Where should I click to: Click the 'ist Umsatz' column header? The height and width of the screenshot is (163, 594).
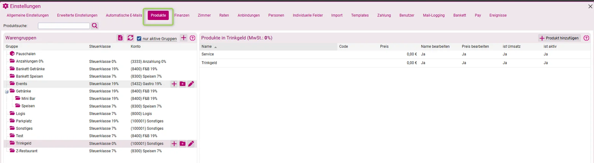coord(512,47)
